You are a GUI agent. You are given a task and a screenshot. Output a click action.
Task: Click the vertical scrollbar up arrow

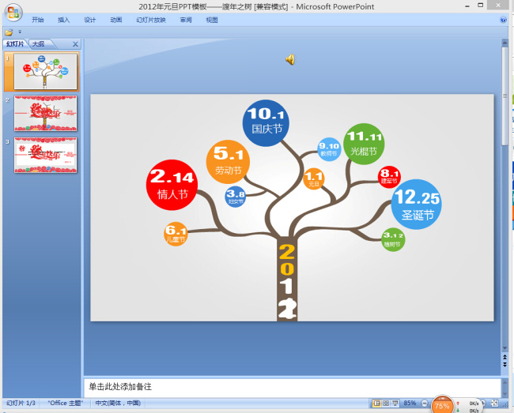(505, 42)
